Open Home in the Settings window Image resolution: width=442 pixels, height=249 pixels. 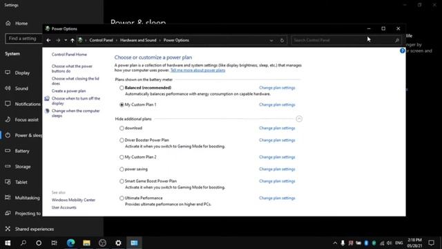point(21,24)
